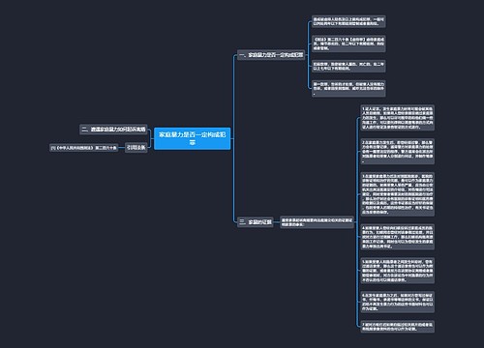Click the intro node right of 三、家暴的证据
Screen dimensions: 484x348
click(317, 222)
